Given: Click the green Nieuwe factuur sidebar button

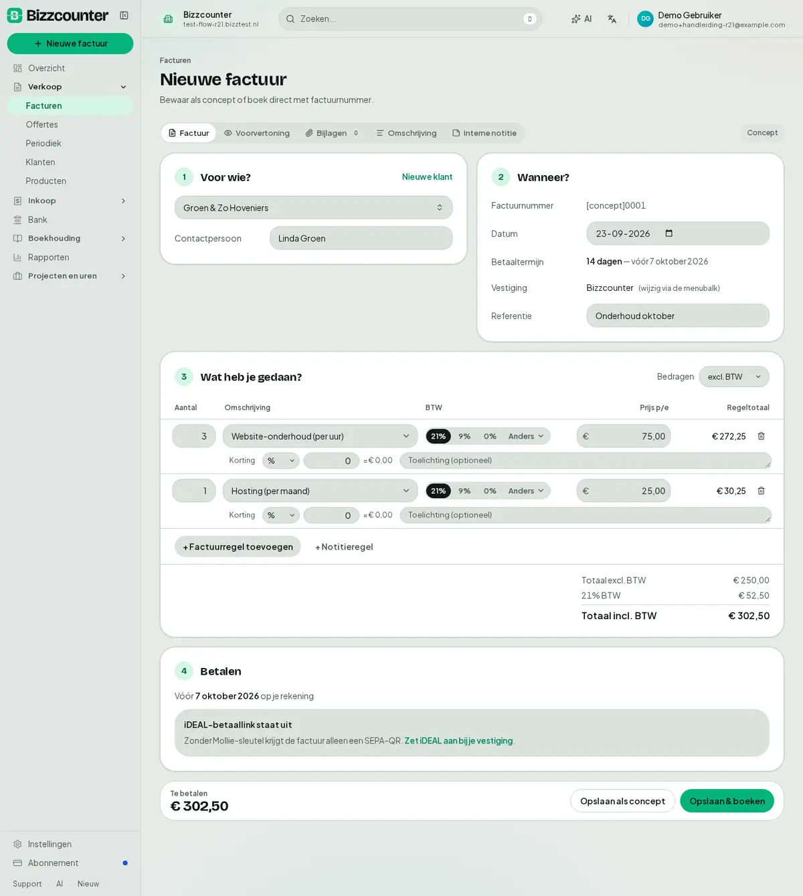Looking at the screenshot, I should (70, 43).
